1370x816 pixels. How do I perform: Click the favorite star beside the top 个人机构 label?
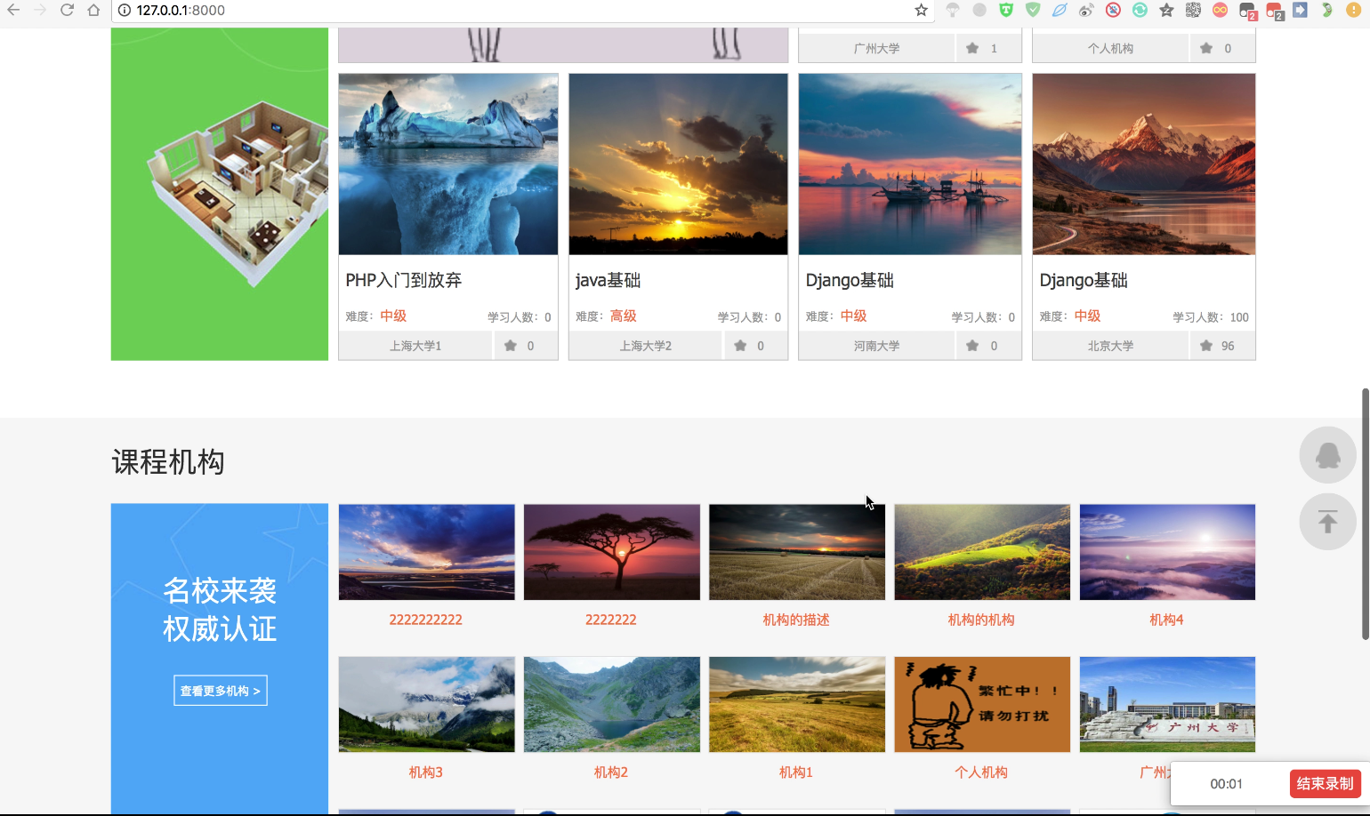(x=1206, y=48)
